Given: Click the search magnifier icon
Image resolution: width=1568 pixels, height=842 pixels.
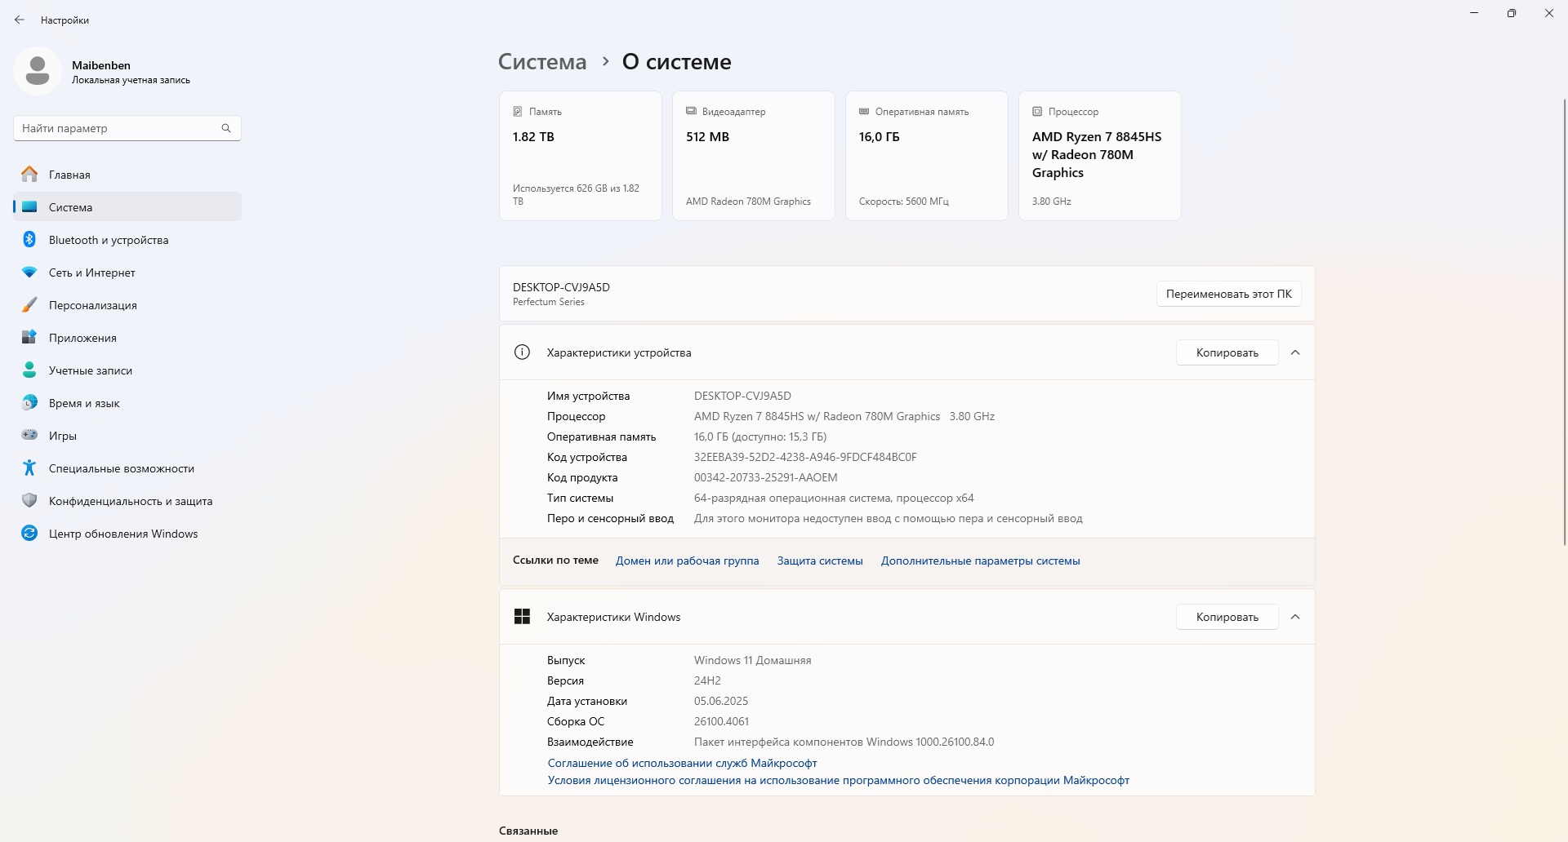Looking at the screenshot, I should (226, 128).
